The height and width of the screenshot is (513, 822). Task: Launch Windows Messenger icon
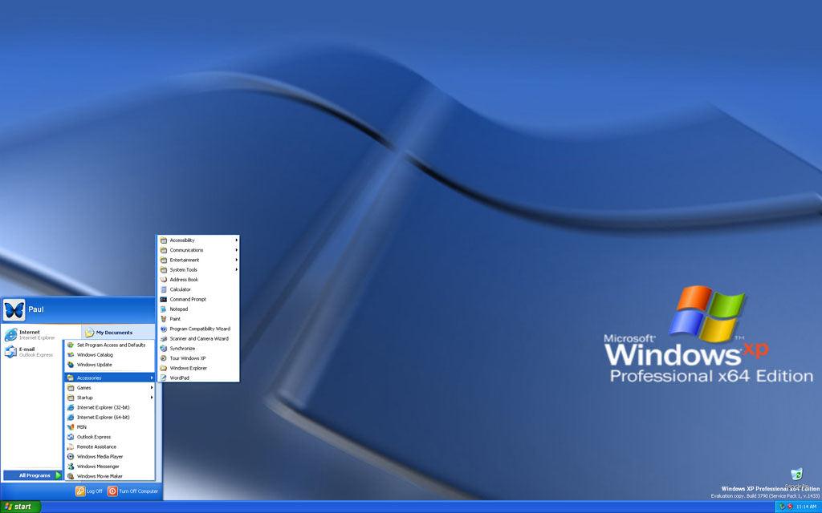tap(71, 467)
